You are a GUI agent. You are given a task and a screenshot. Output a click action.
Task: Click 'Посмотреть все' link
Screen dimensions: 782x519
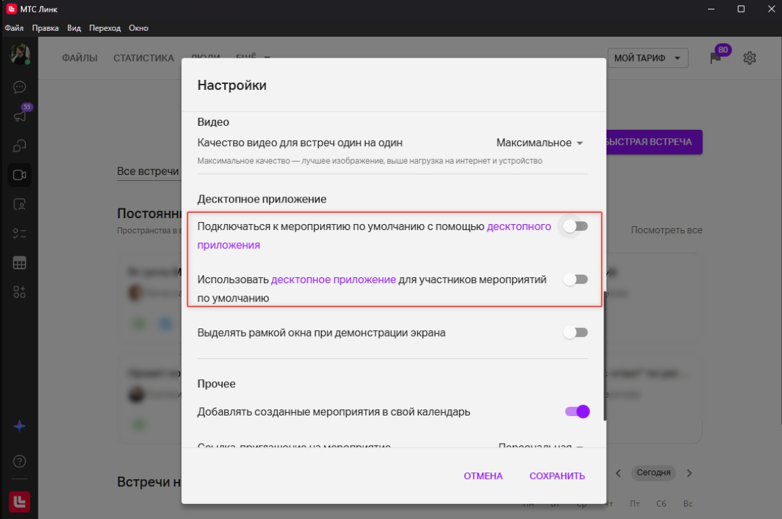(x=666, y=230)
